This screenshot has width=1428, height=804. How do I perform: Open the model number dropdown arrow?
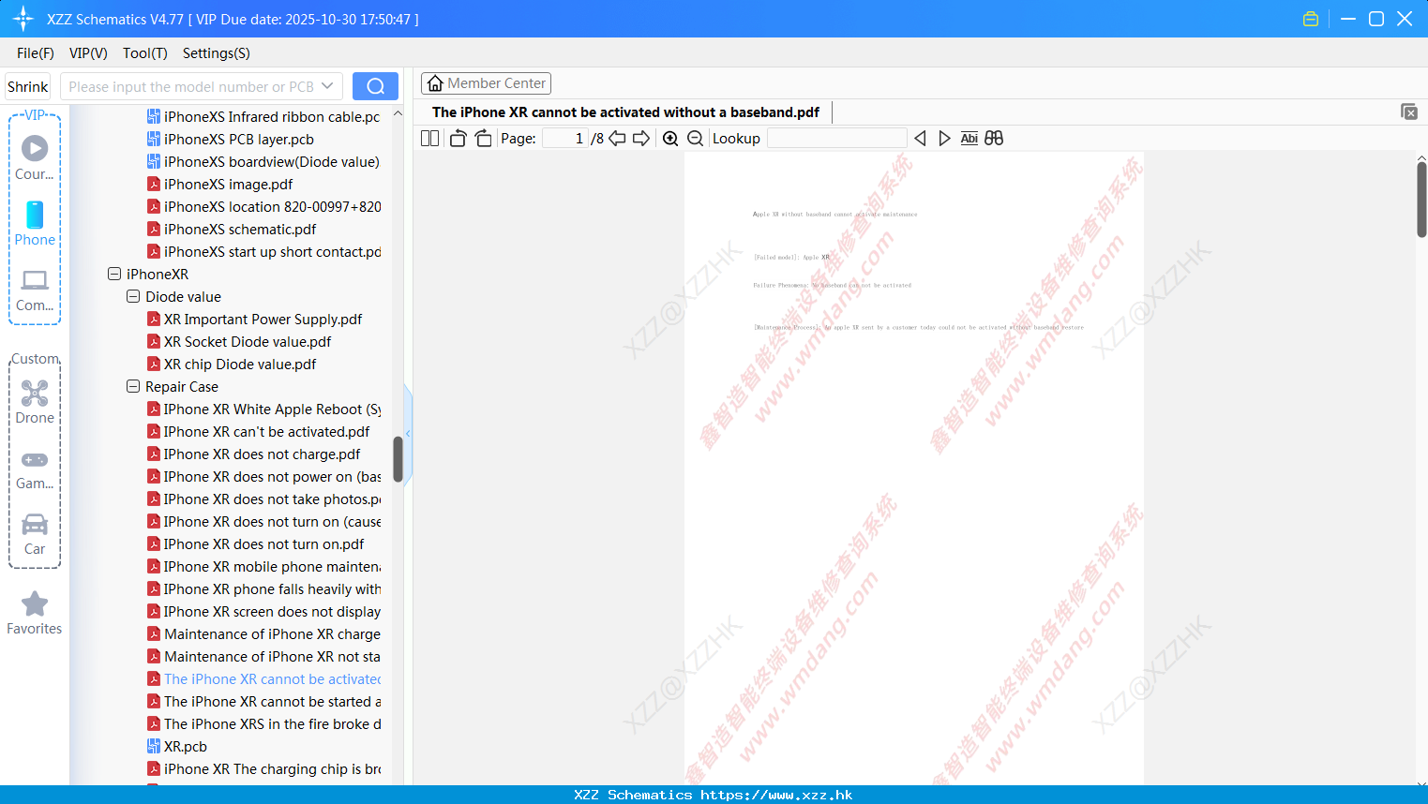tap(327, 86)
